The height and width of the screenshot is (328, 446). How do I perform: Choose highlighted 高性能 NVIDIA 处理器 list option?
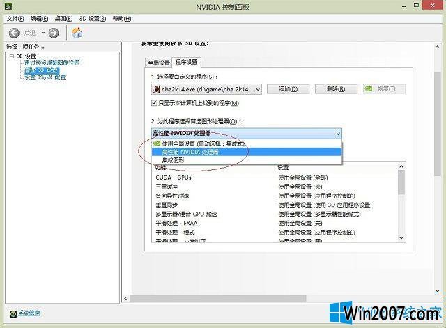[247, 152]
